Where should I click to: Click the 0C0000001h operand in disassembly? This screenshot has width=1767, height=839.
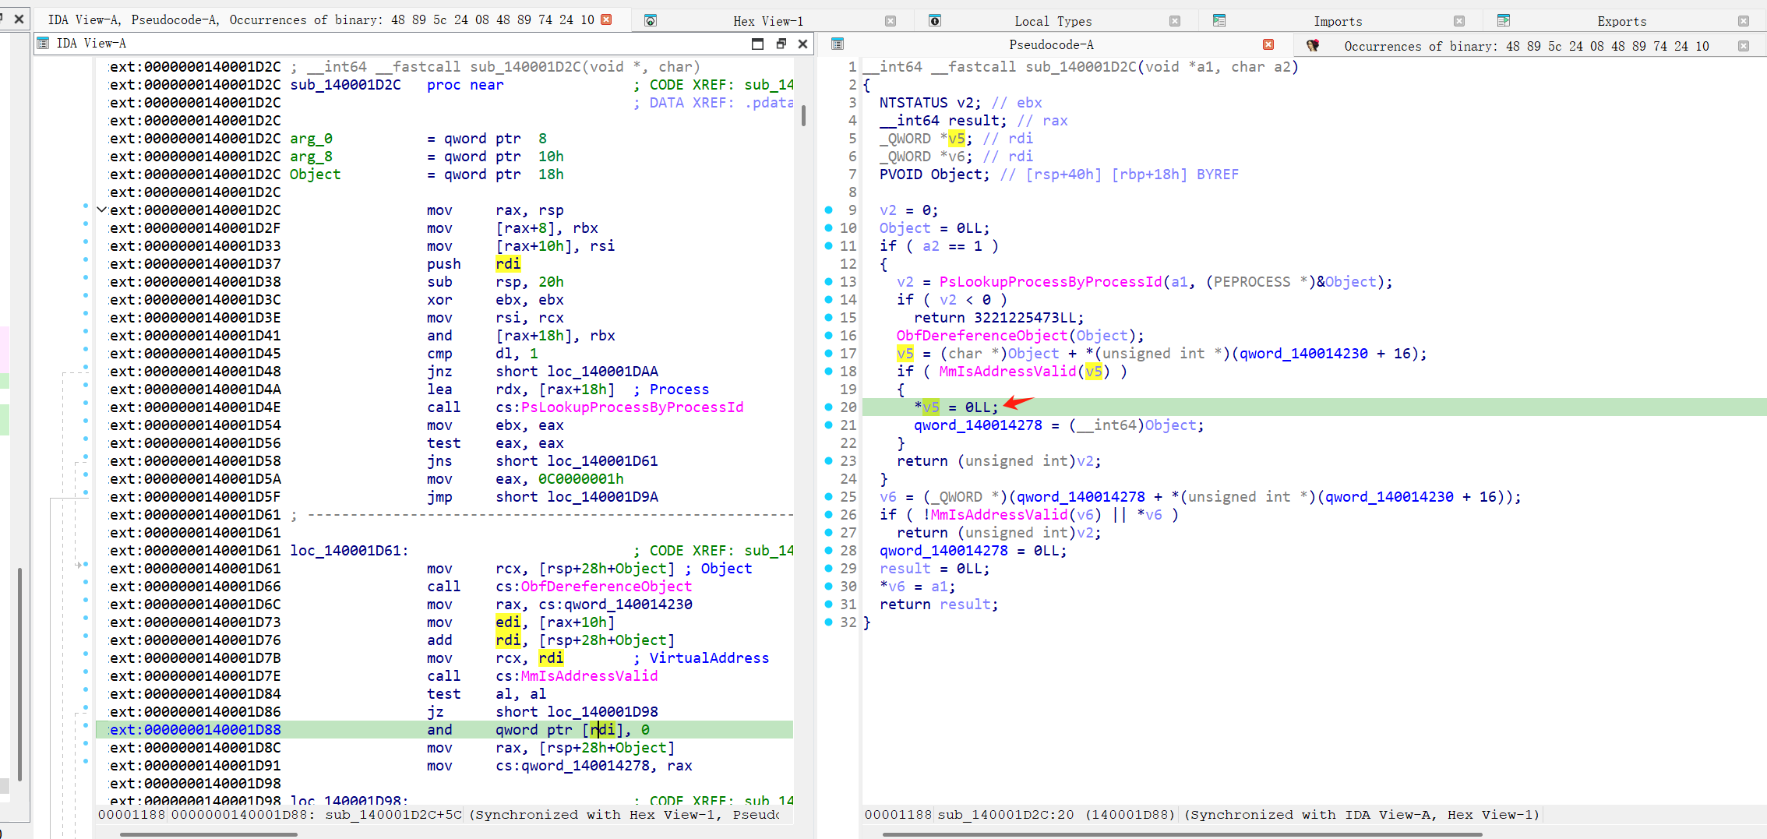click(581, 478)
